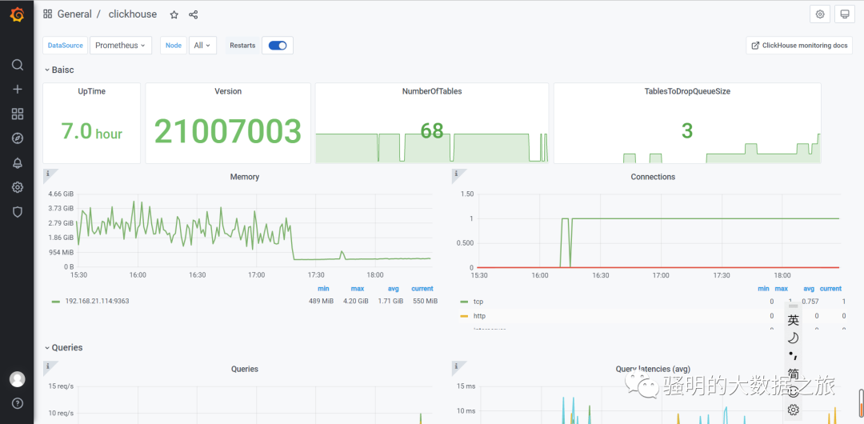Open the ClickHouse monitoring docs link
864x424 pixels.
(799, 46)
